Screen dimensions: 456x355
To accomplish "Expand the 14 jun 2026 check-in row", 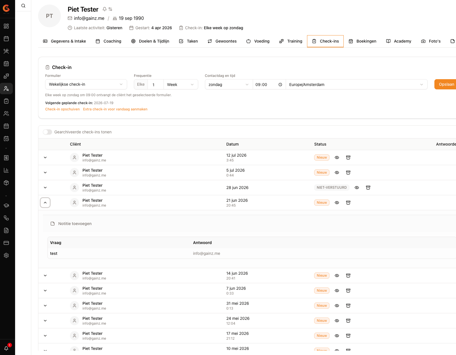I will pyautogui.click(x=45, y=276).
